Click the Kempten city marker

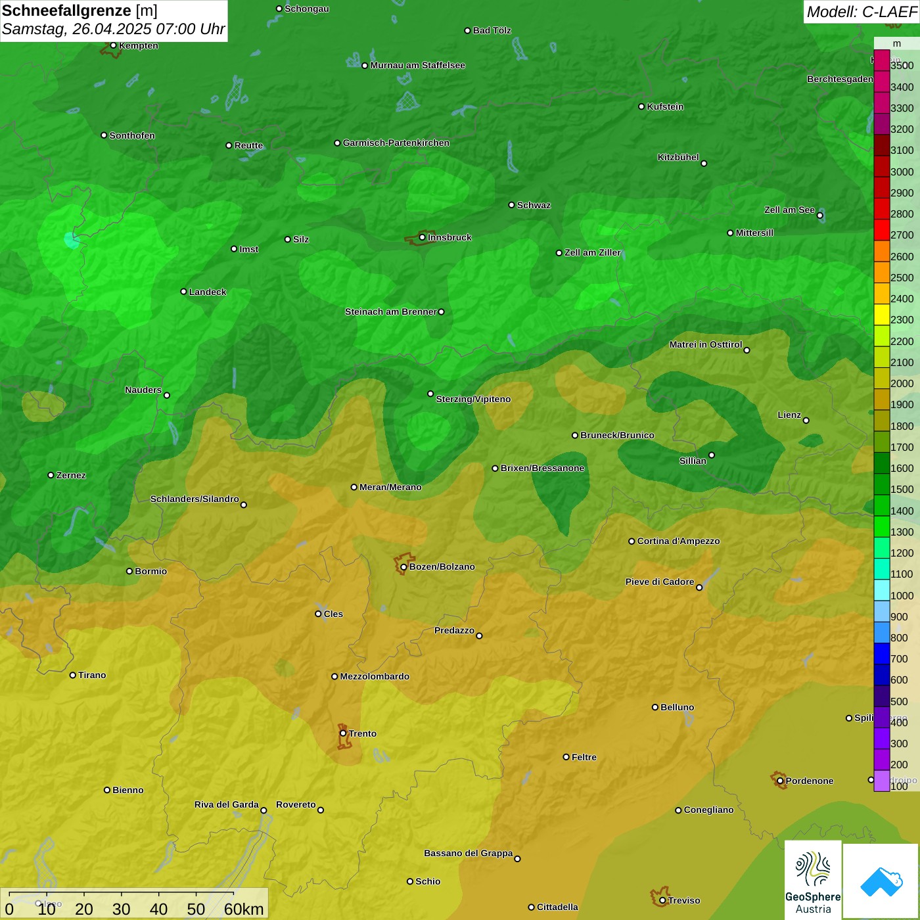pos(113,45)
